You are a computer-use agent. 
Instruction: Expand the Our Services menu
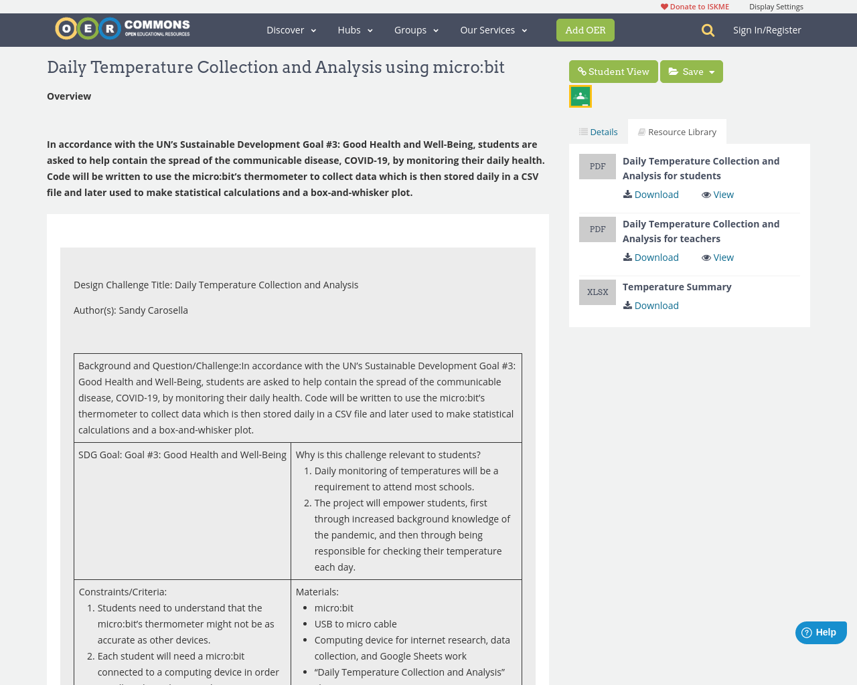pyautogui.click(x=493, y=30)
